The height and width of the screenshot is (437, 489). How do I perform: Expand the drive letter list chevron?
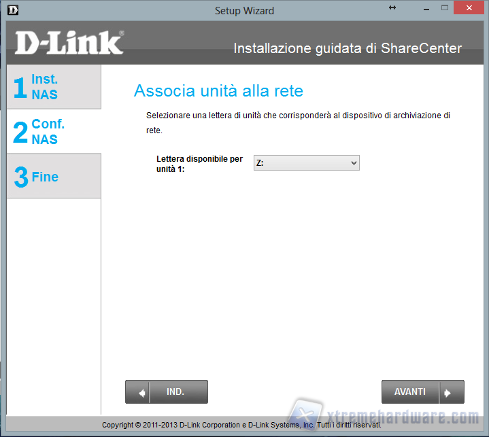[353, 163]
